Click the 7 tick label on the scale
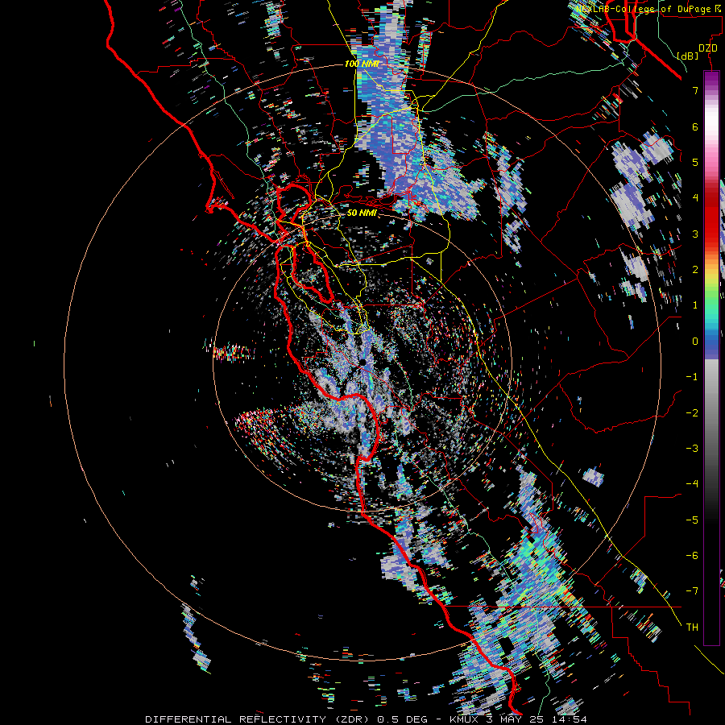The width and height of the screenshot is (725, 725). pos(695,90)
